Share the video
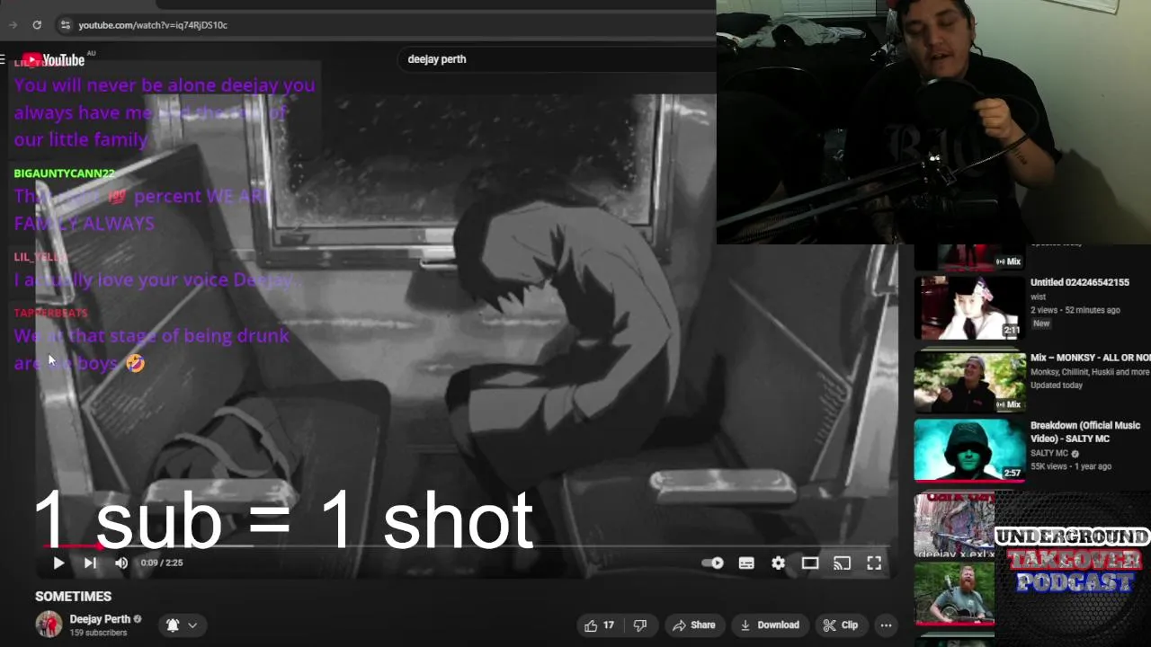Image resolution: width=1151 pixels, height=647 pixels. click(694, 625)
